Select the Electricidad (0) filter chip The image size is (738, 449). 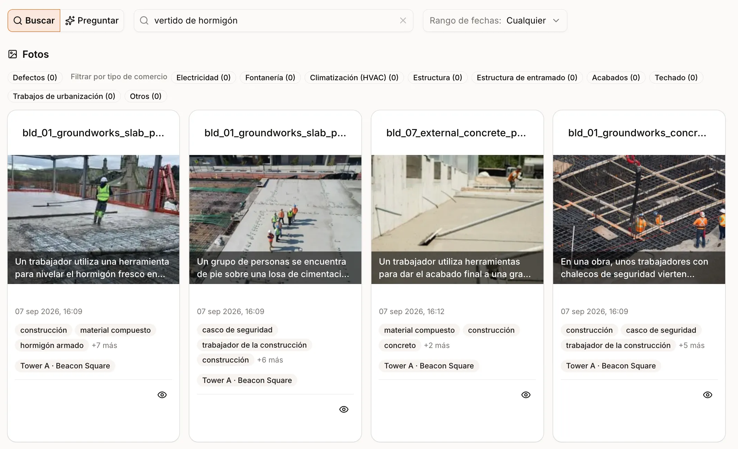pyautogui.click(x=204, y=77)
